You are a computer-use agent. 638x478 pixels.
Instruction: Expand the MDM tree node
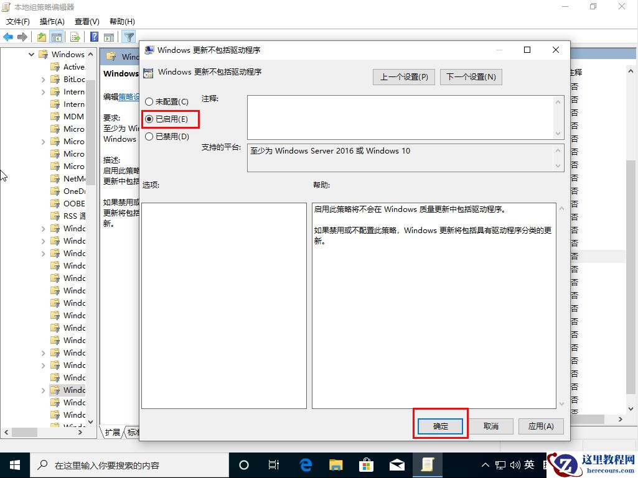(42, 116)
